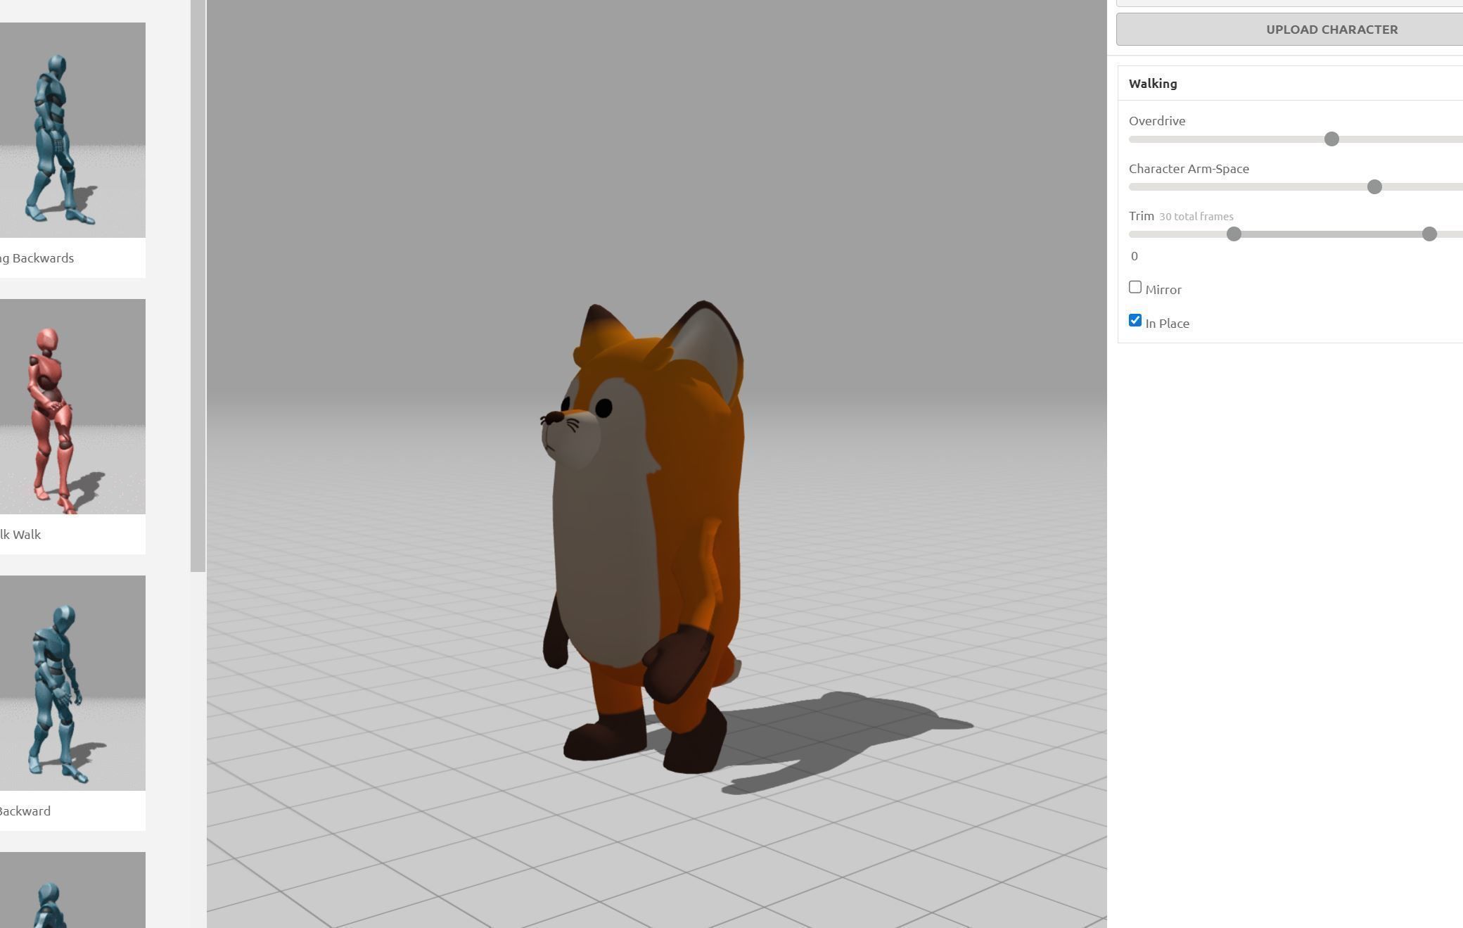Adjust the Overdrive slider handle

tap(1331, 139)
